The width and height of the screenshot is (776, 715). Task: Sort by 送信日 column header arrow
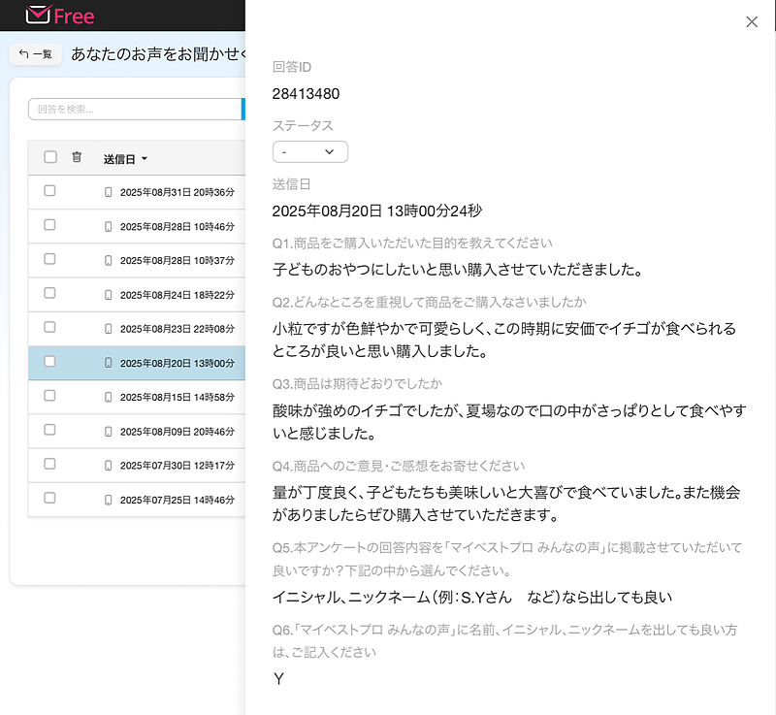pos(145,158)
